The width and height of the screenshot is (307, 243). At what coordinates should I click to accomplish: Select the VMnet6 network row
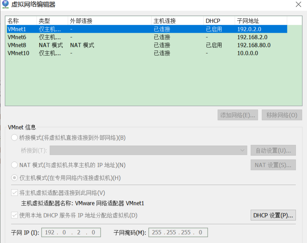147,37
